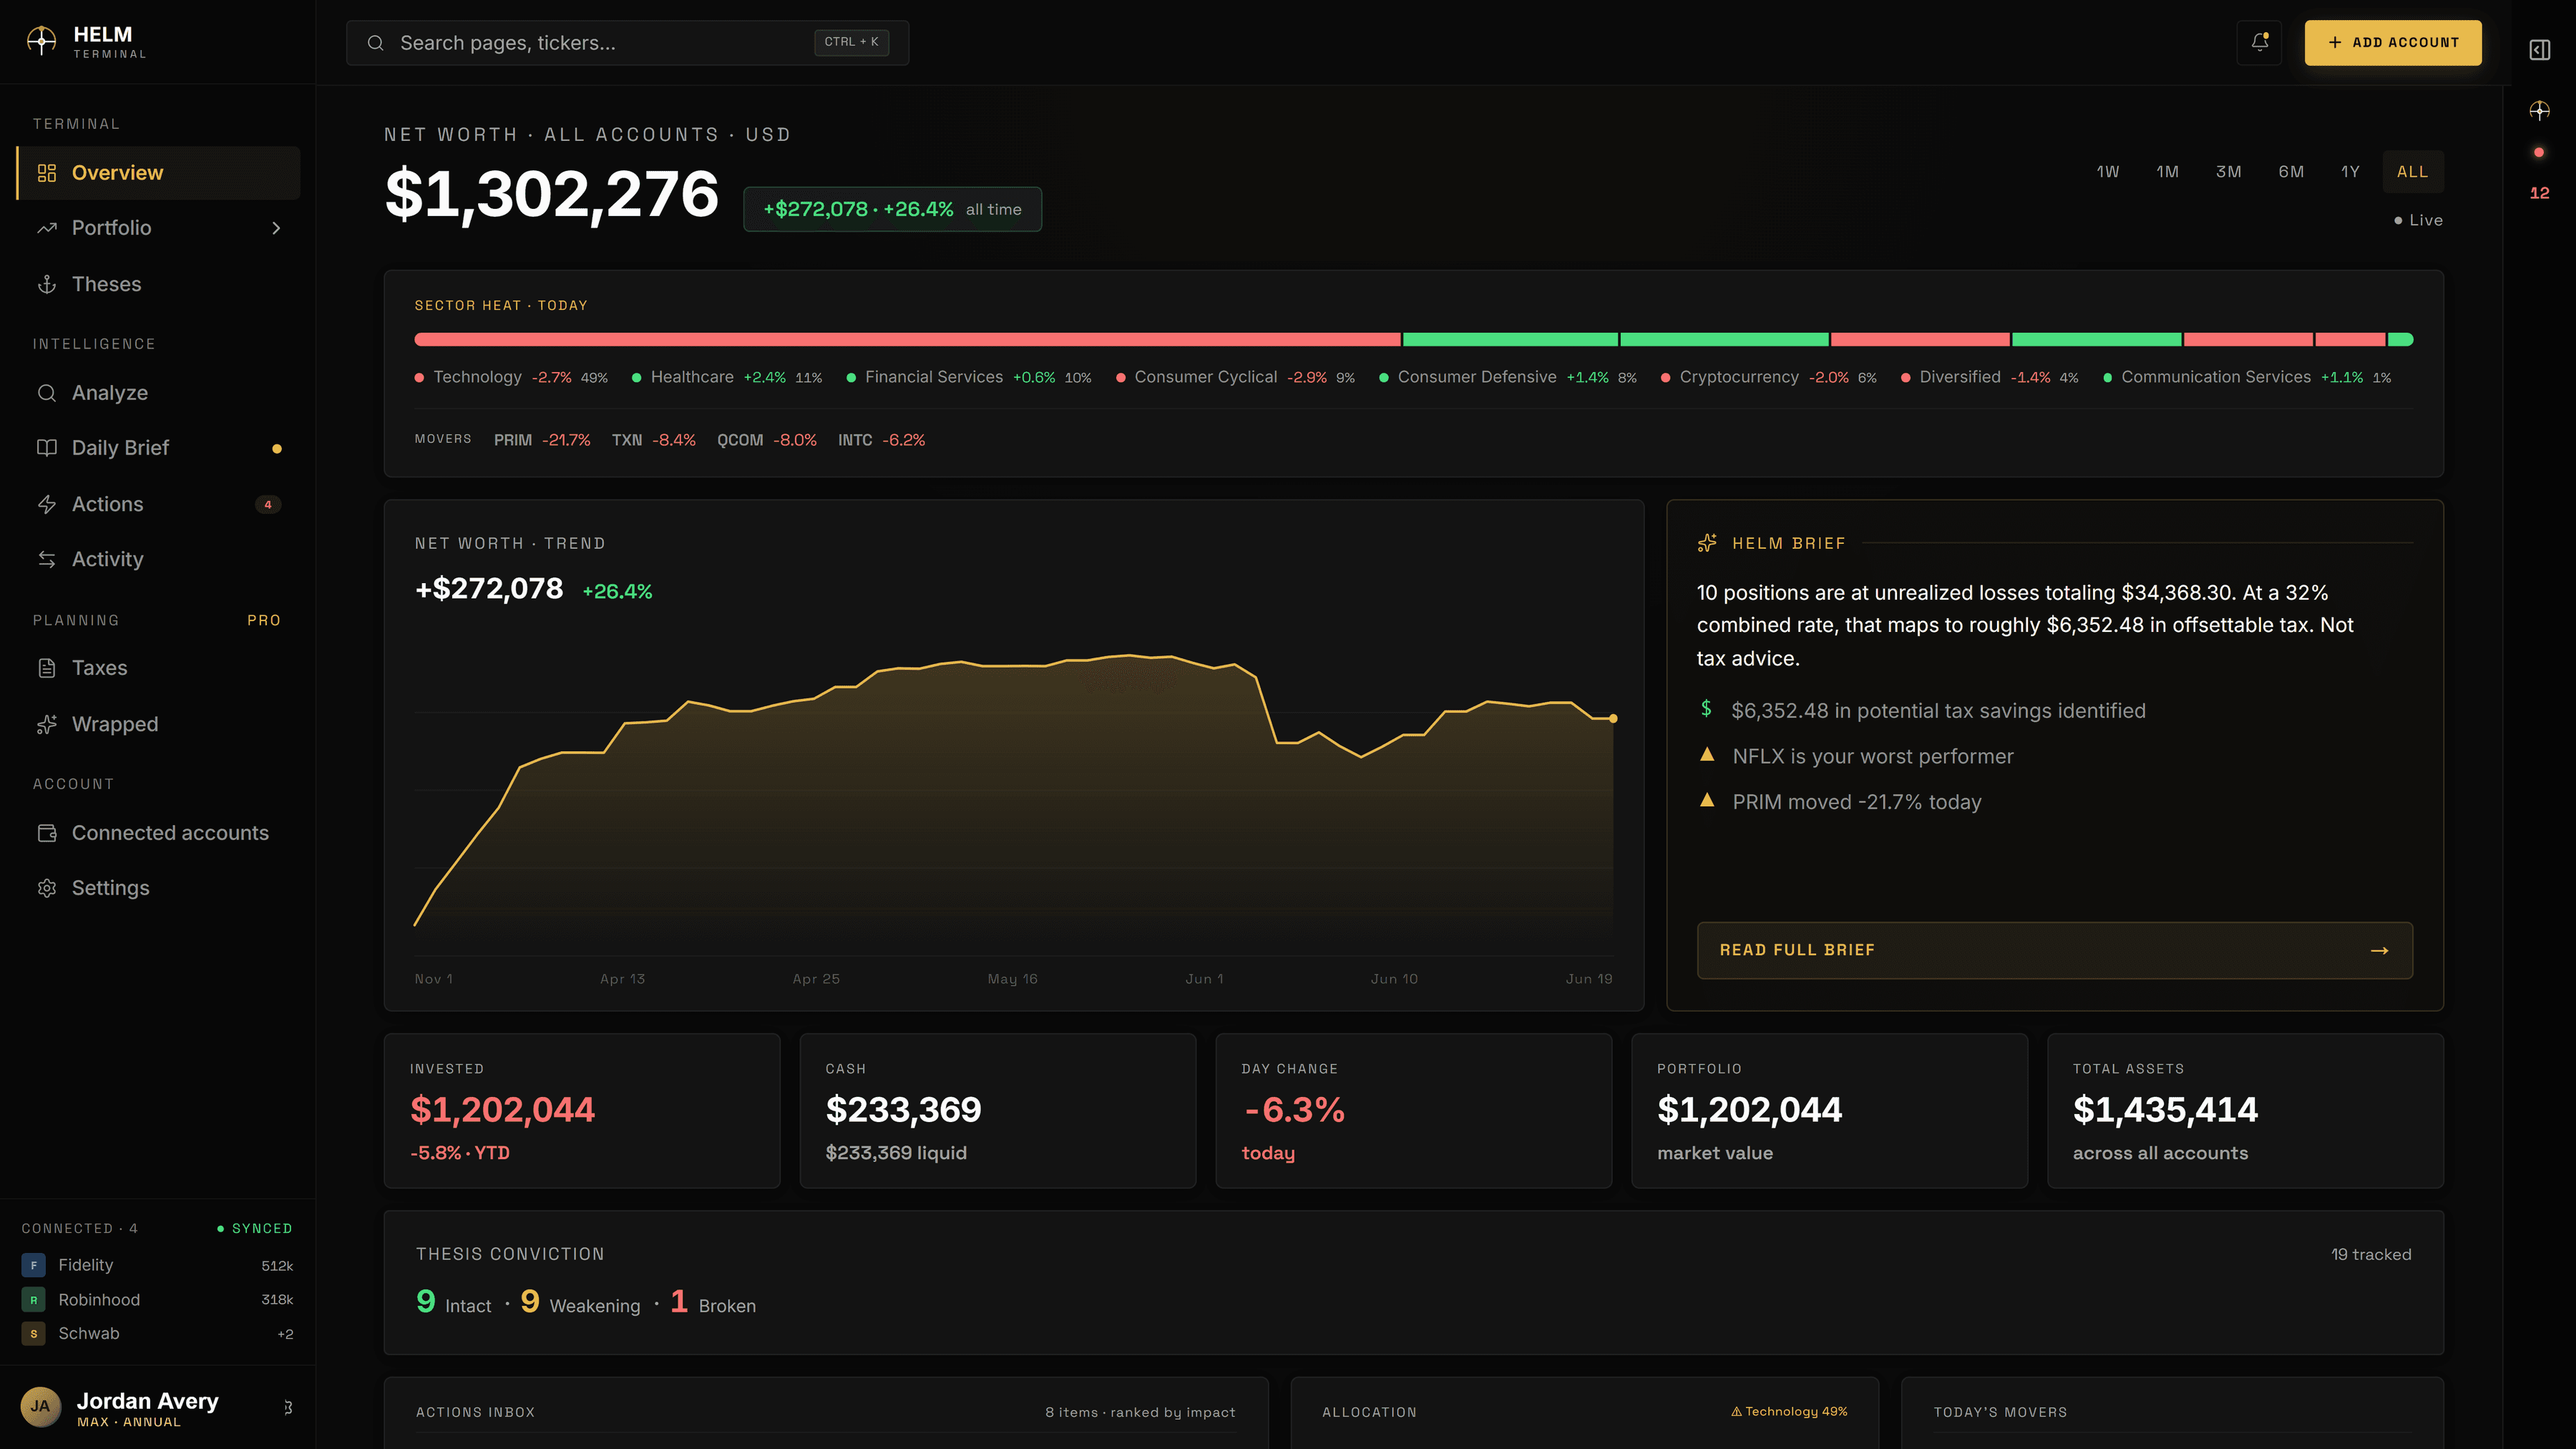Click the Portfolio trend-line icon
This screenshot has height=1449, width=2576.
pos(47,228)
